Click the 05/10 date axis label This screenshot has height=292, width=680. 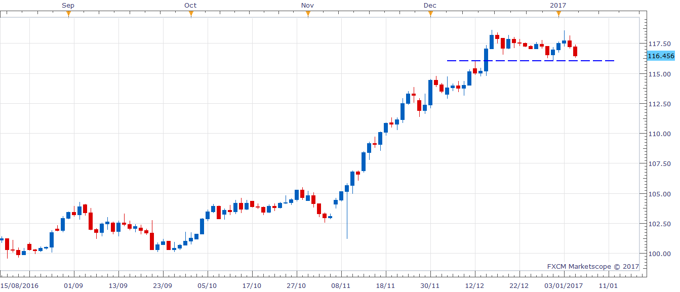click(208, 285)
